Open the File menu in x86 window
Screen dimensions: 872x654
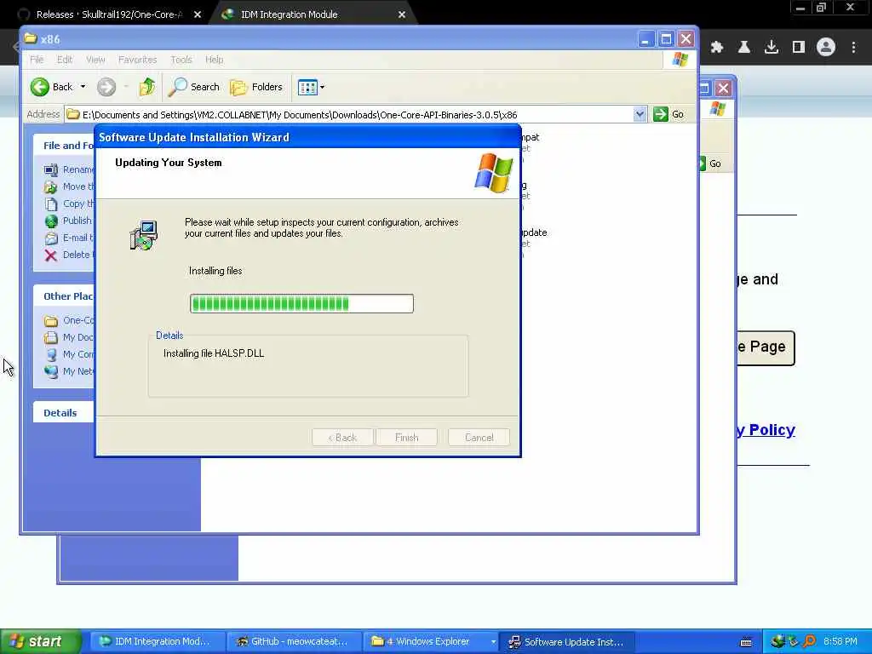(x=37, y=60)
